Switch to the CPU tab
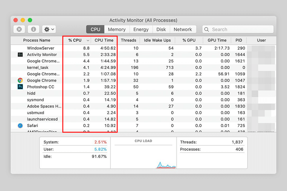 [x=95, y=29]
